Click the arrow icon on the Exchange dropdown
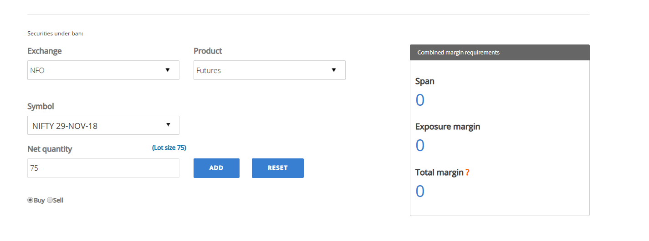This screenshot has width=649, height=241. (168, 70)
